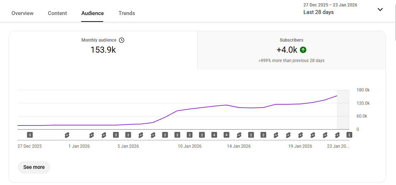Select the Monthly audience metric card
Screen dimensions: 396x185
103,50
